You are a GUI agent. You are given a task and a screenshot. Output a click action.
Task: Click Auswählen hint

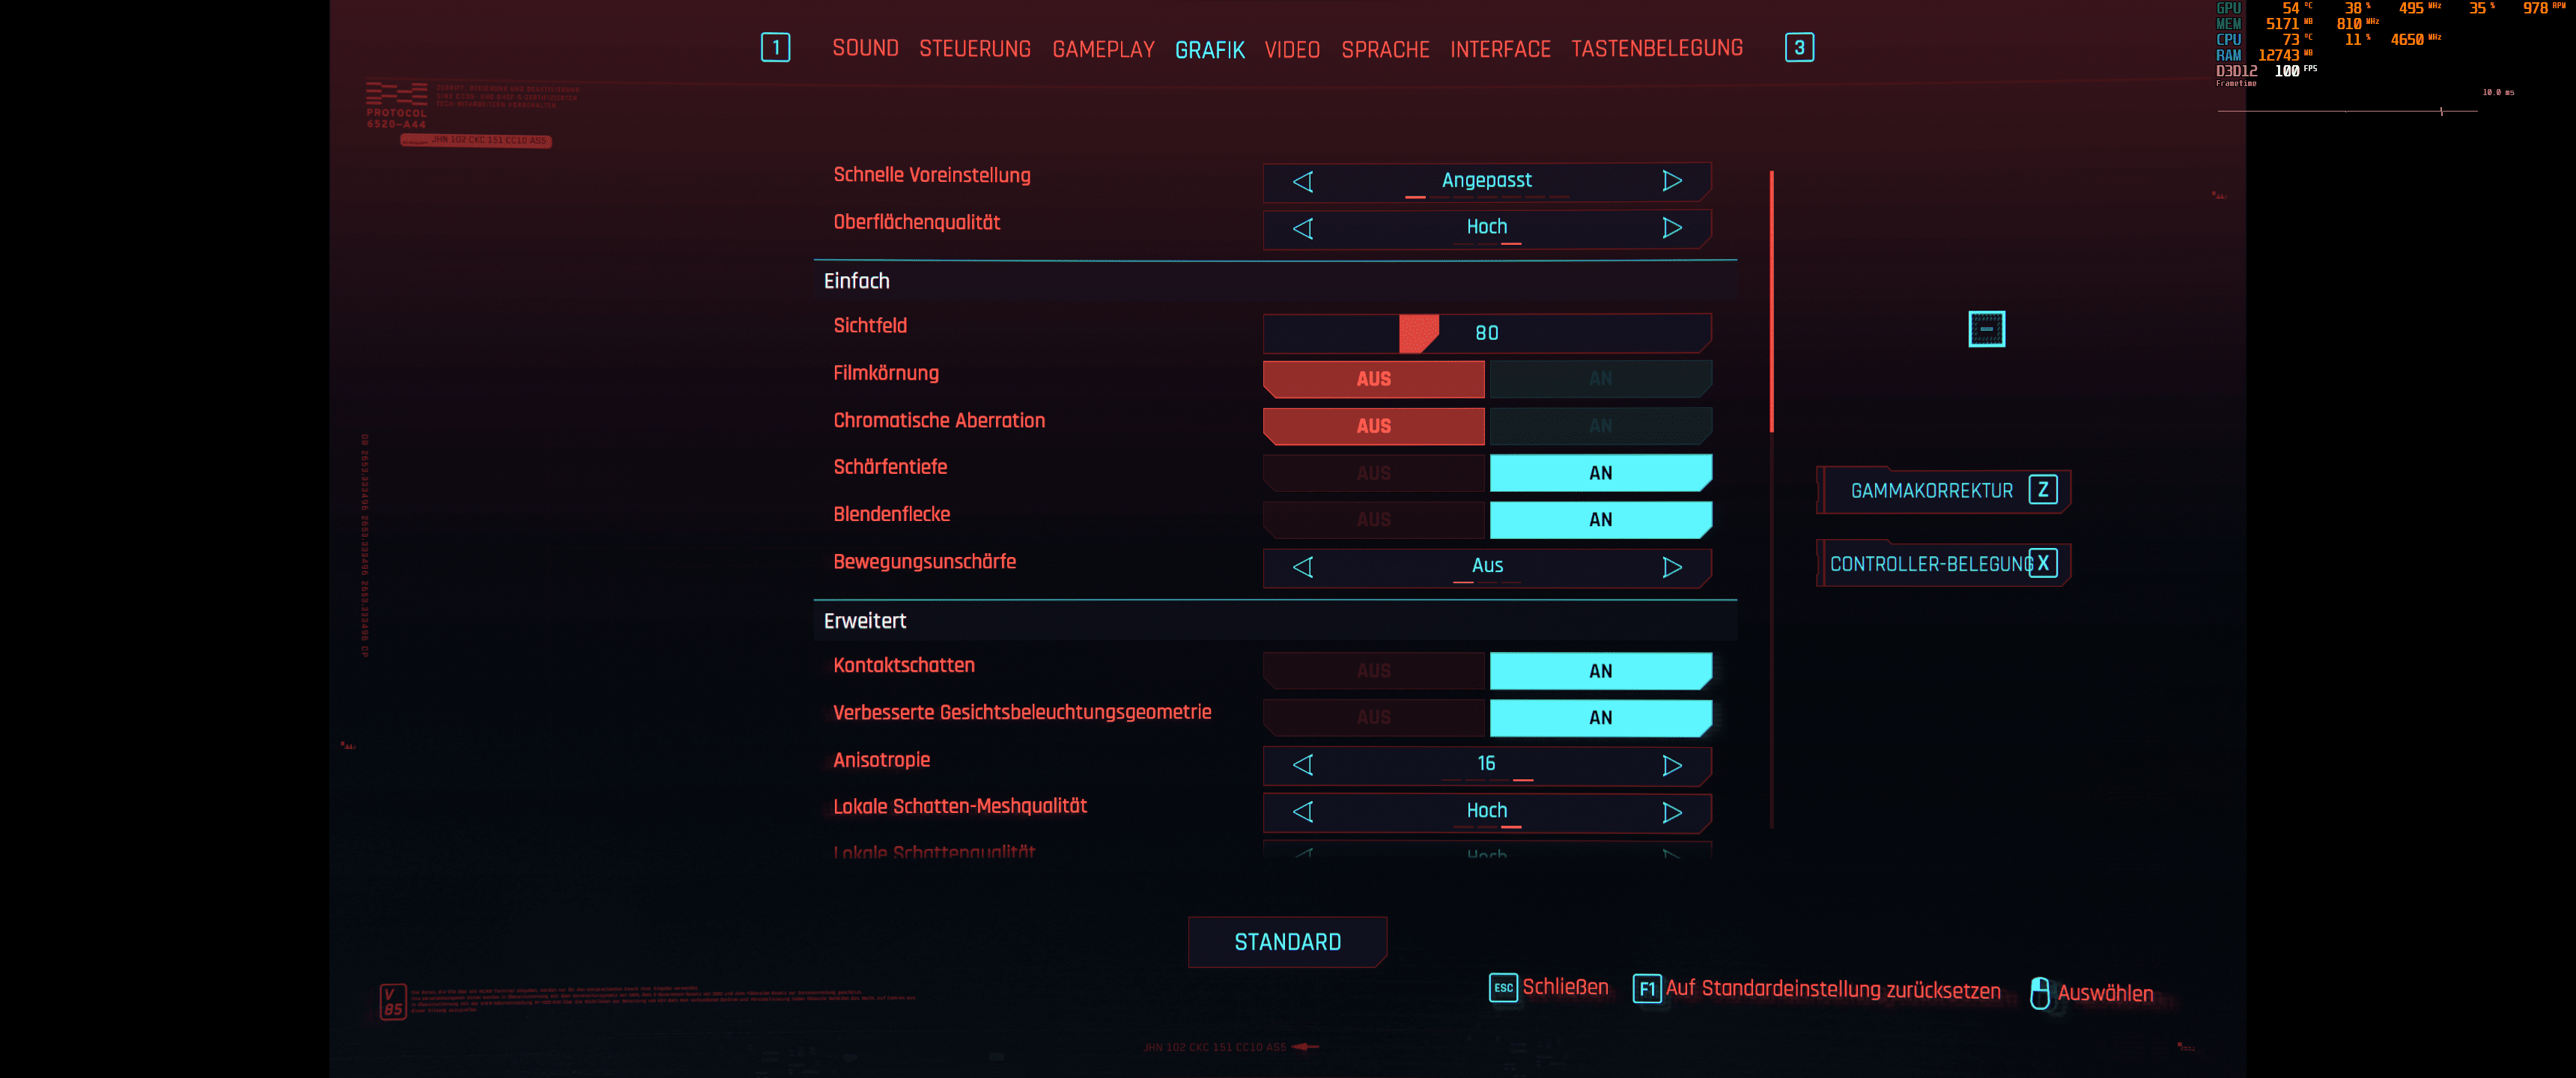click(x=2105, y=993)
